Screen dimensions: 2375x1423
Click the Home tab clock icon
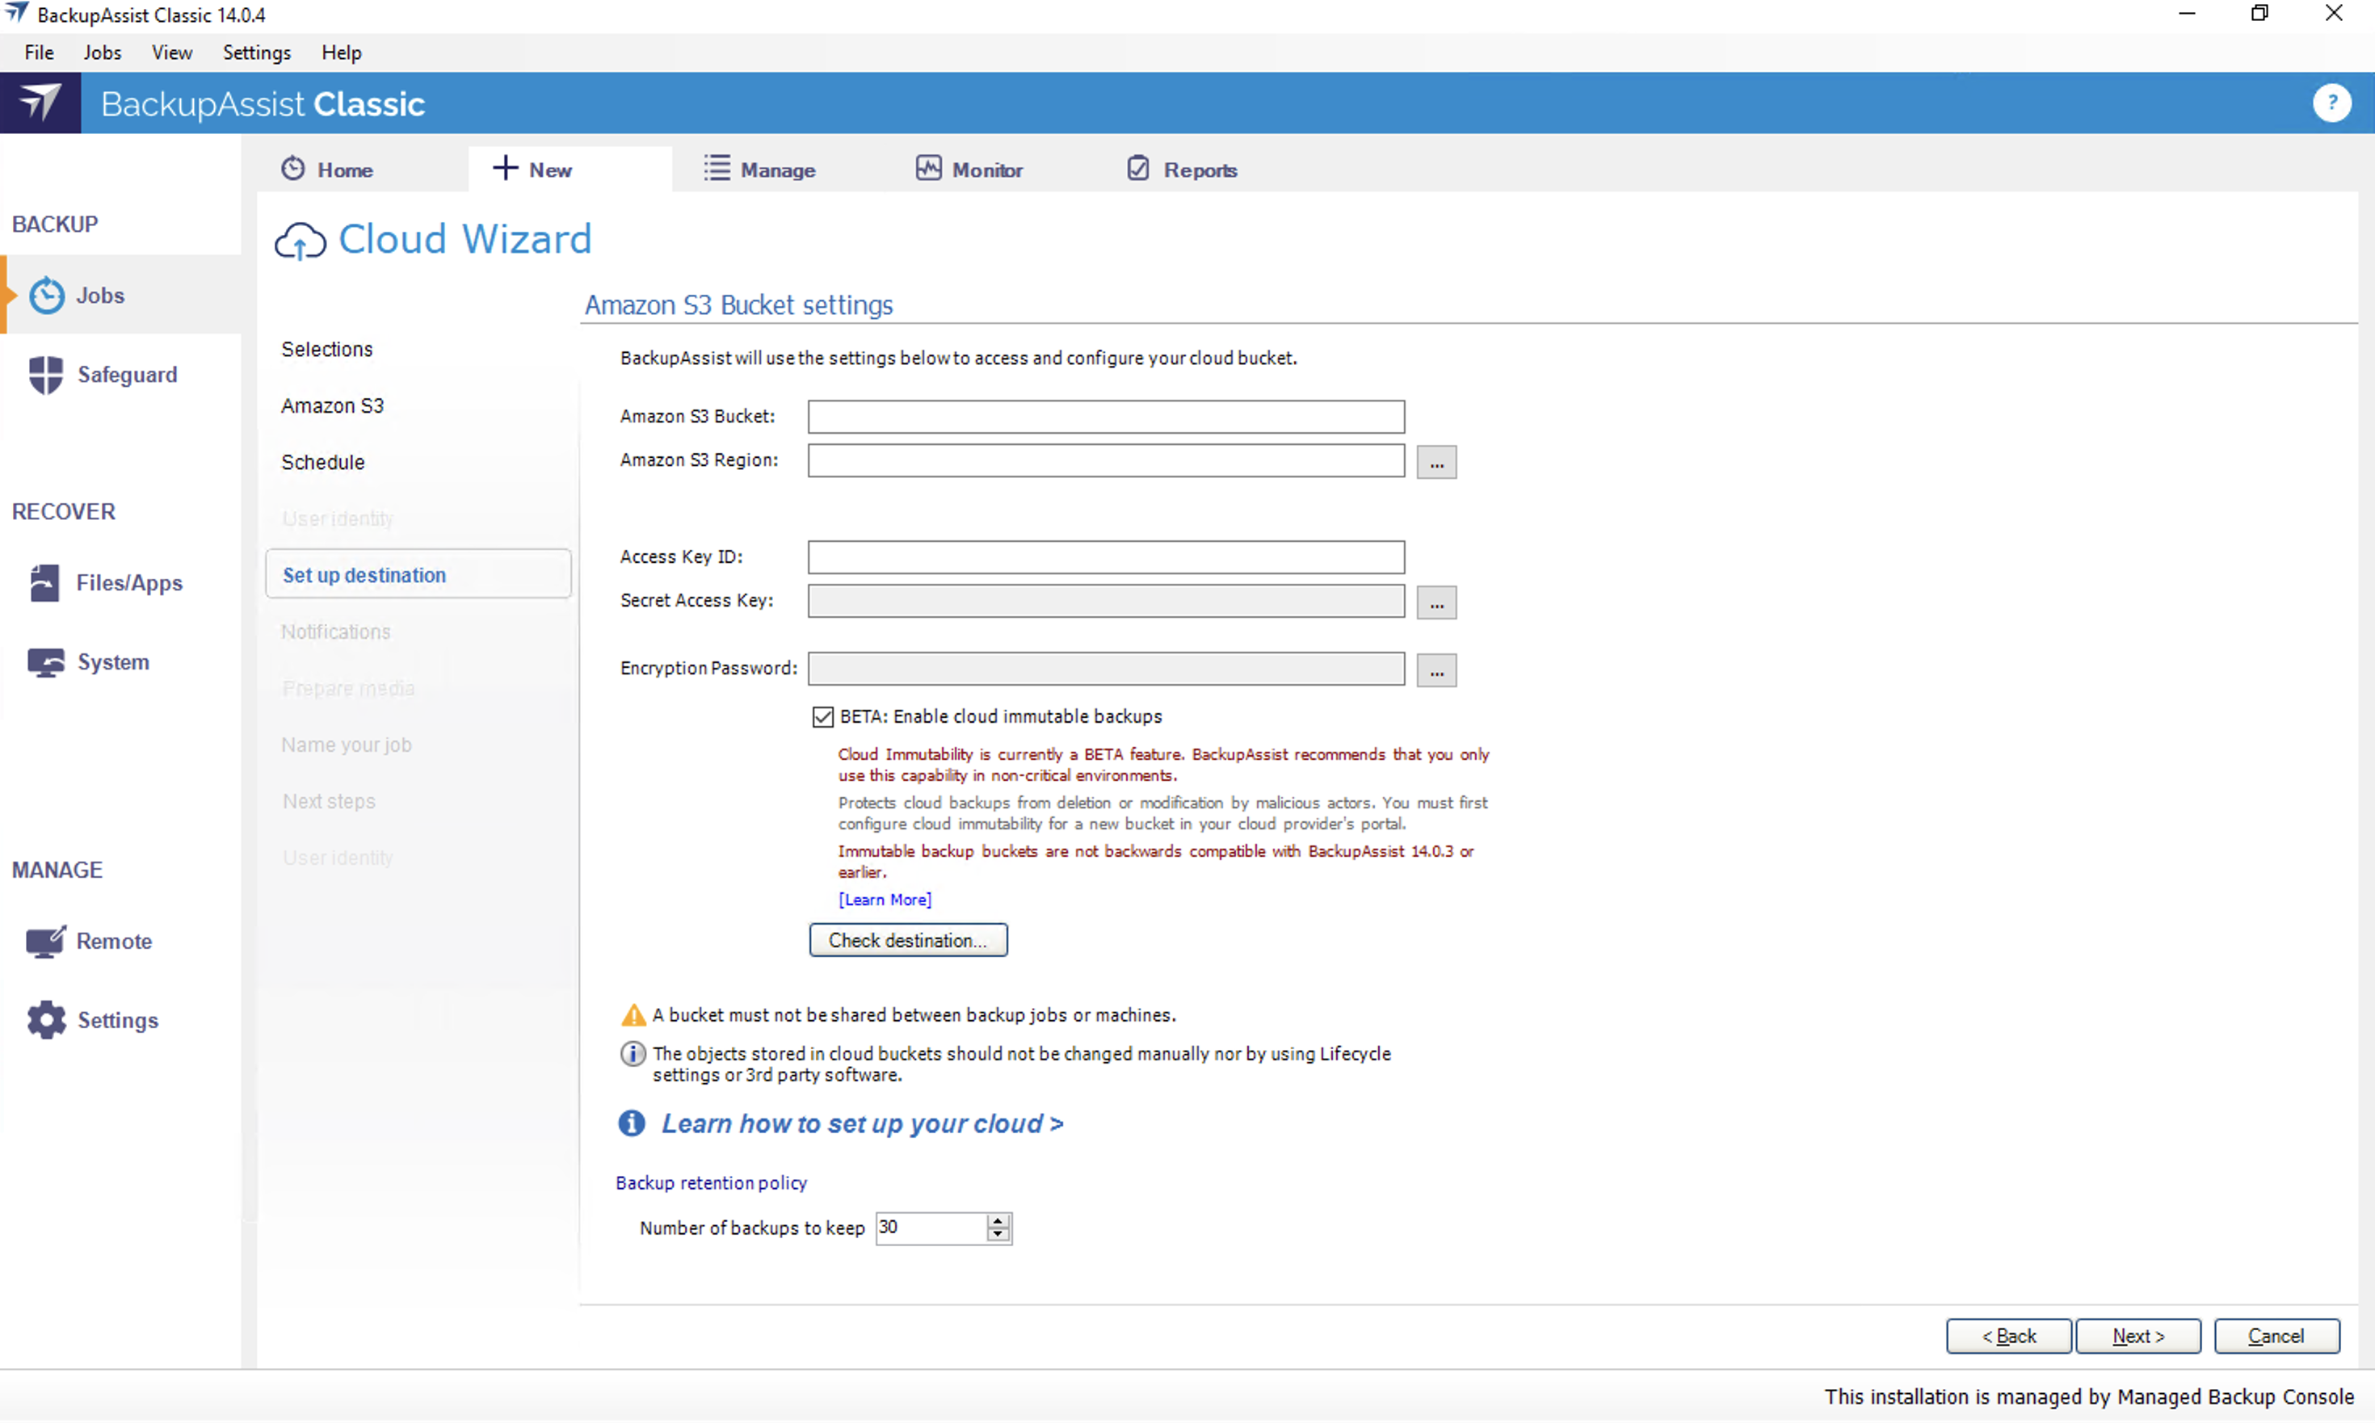point(292,169)
